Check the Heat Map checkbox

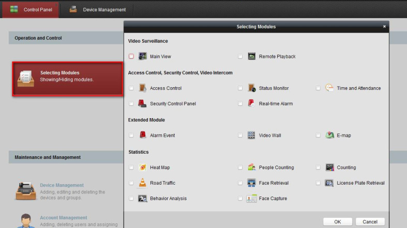pos(131,167)
